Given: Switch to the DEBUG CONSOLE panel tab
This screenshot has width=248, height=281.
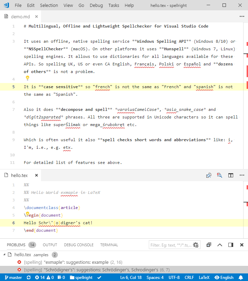Looking at the screenshot, I should coord(79,245).
